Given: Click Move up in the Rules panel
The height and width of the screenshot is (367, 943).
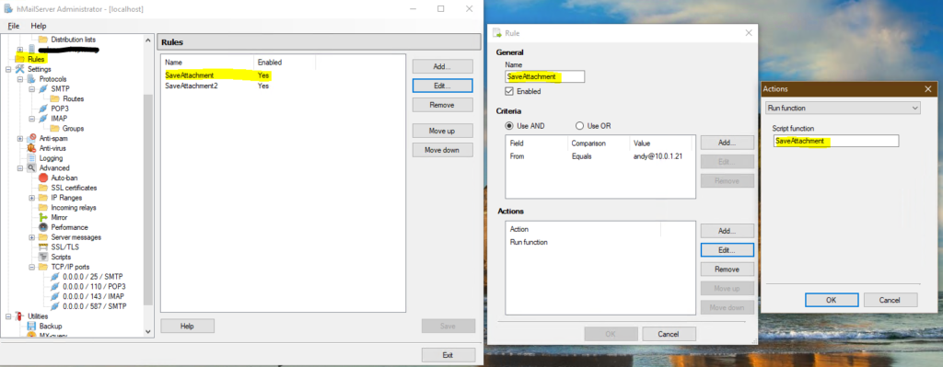Looking at the screenshot, I should [443, 131].
